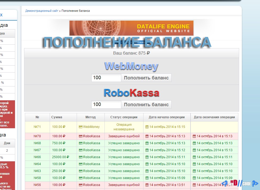Click start date calendar icon in row №70

[147, 136]
